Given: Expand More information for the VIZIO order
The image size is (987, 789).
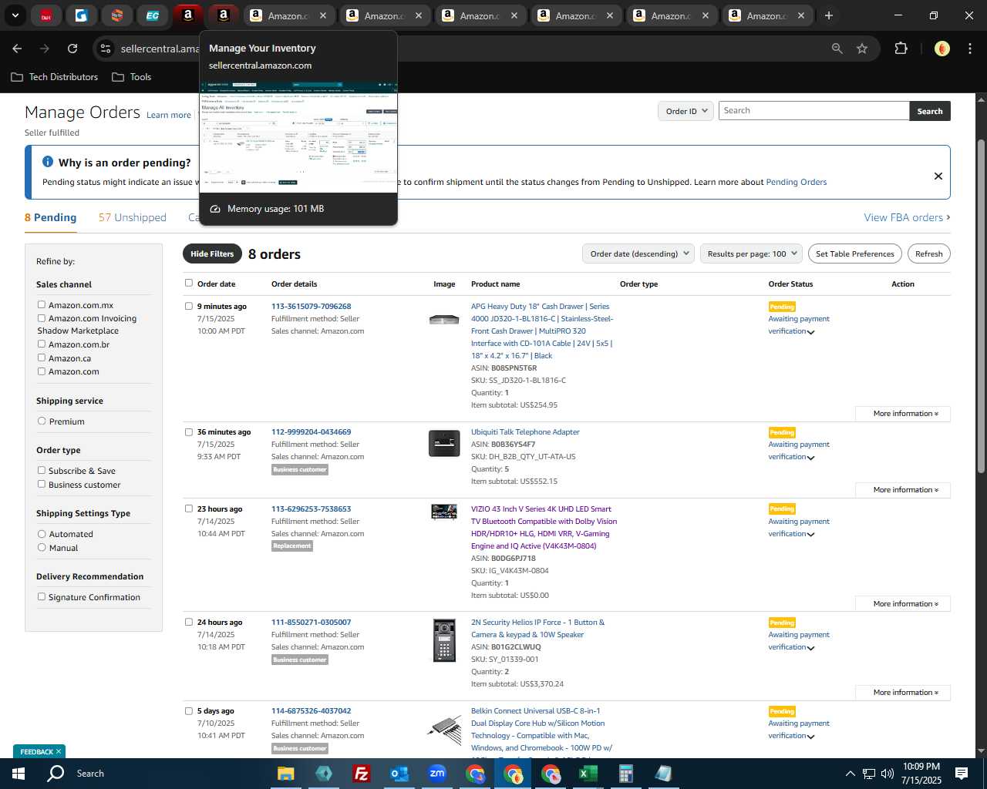Looking at the screenshot, I should pyautogui.click(x=903, y=604).
